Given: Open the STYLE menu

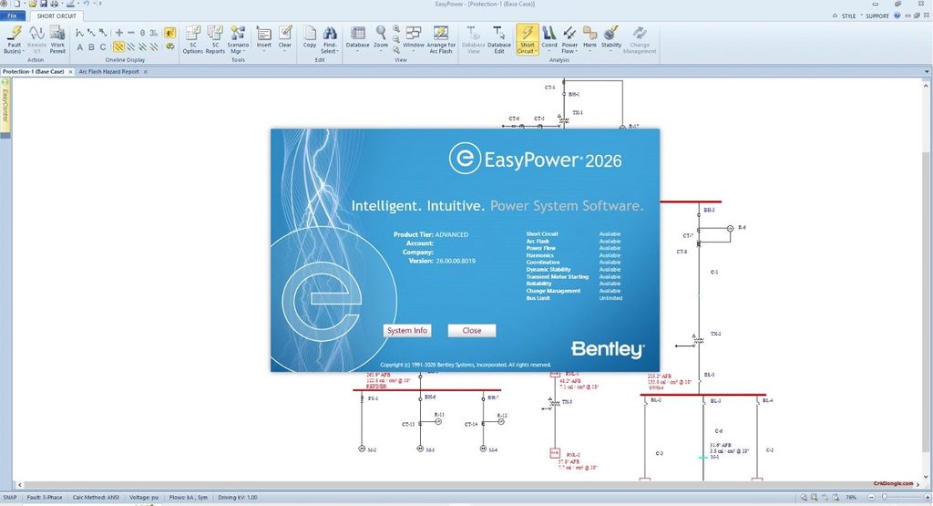Looking at the screenshot, I should [848, 16].
